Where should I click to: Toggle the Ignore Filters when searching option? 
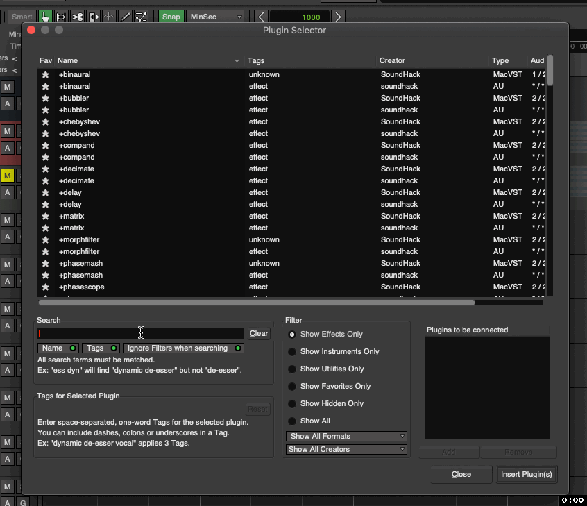[183, 348]
